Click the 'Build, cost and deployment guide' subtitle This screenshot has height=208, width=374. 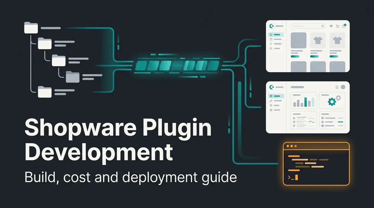coord(131,178)
